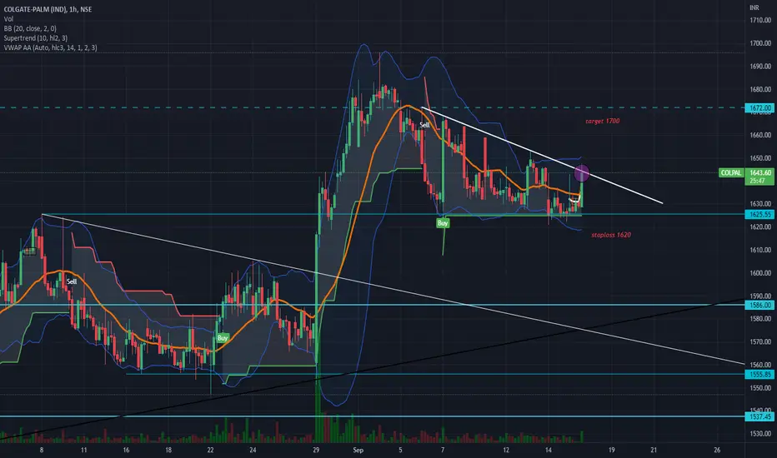Click the 14 date label on time axis
777x458 pixels.
(x=549, y=450)
